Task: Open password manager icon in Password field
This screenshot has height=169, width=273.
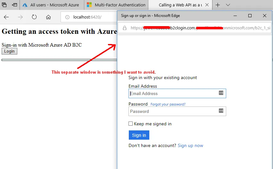Action: click(x=221, y=111)
